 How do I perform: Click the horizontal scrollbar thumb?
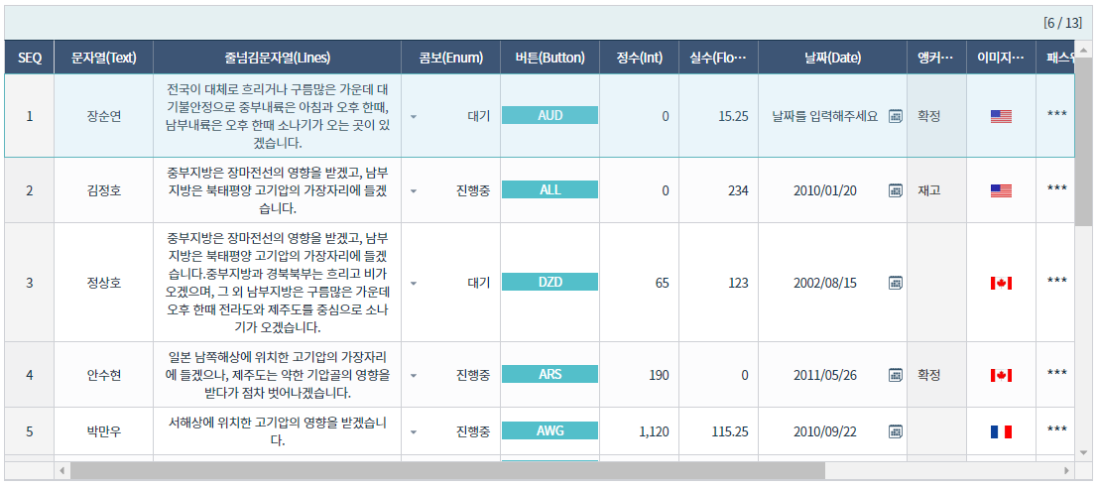447,470
